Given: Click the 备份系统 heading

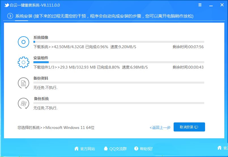Looking at the screenshot, I should click(x=41, y=99).
